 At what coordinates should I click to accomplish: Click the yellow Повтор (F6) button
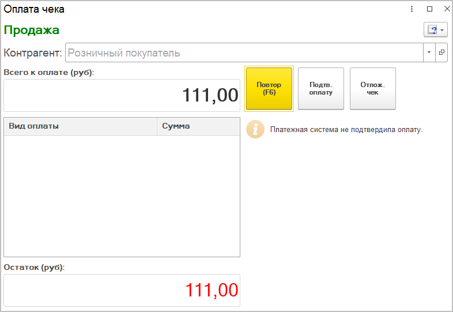click(269, 88)
